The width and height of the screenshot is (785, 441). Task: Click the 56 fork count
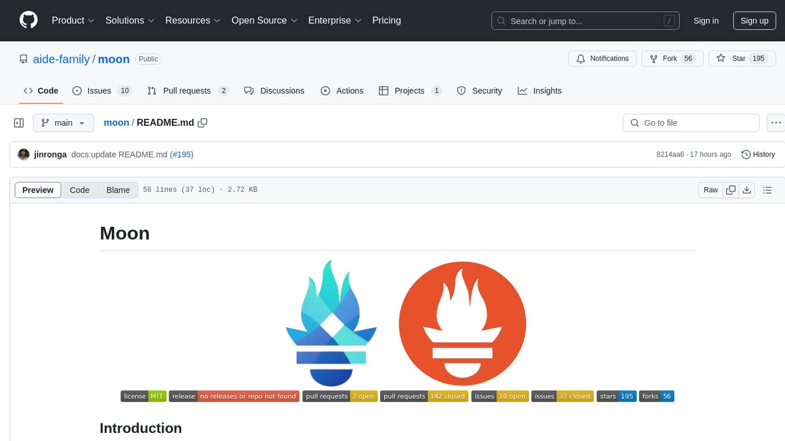(687, 58)
